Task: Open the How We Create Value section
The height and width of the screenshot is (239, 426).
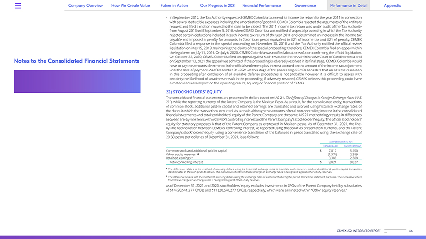Action: pos(131,6)
